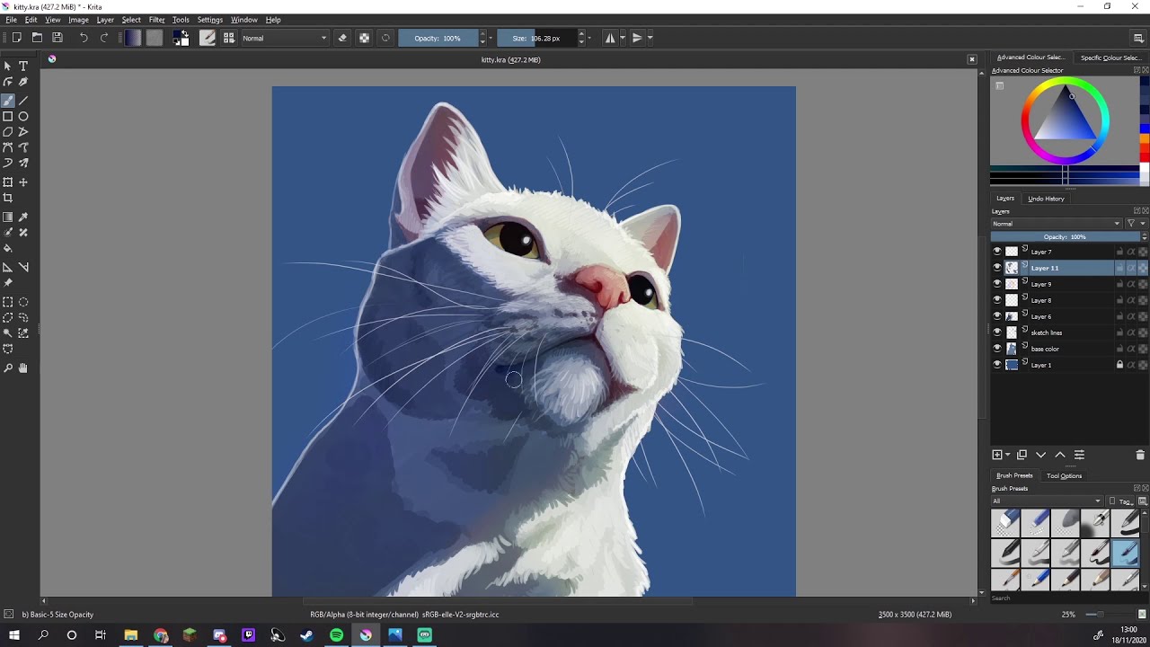Open the brush settings editor

(208, 38)
